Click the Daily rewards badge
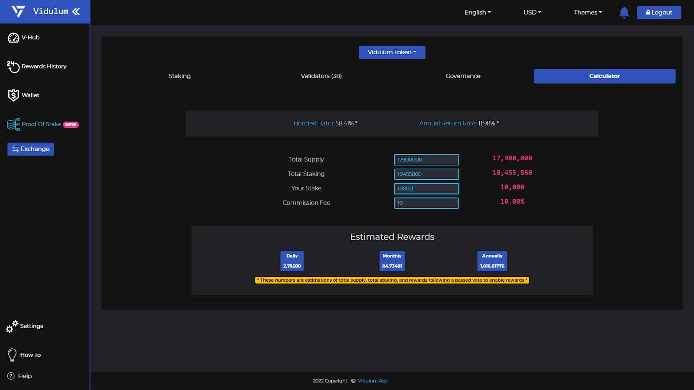 click(x=292, y=261)
